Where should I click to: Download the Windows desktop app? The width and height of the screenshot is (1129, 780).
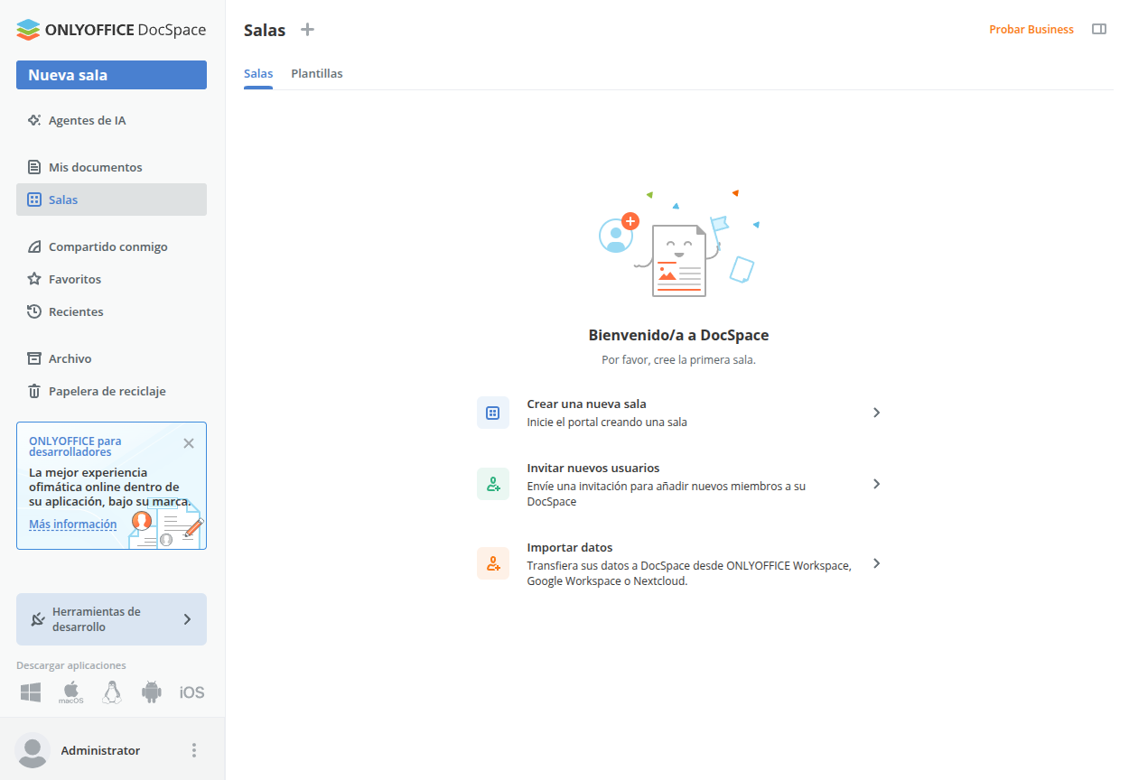(x=31, y=692)
